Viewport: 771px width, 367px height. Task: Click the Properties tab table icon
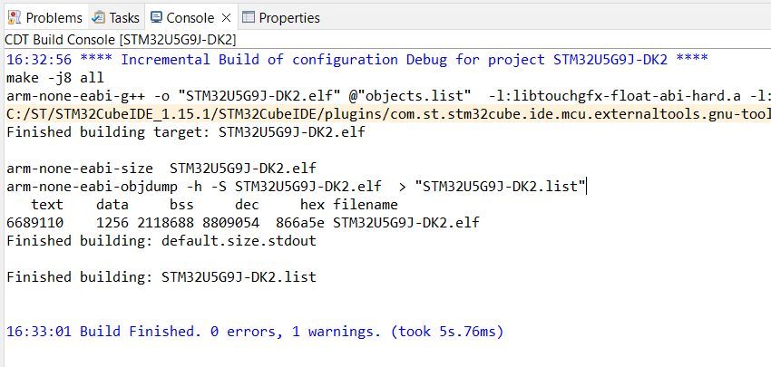point(249,17)
